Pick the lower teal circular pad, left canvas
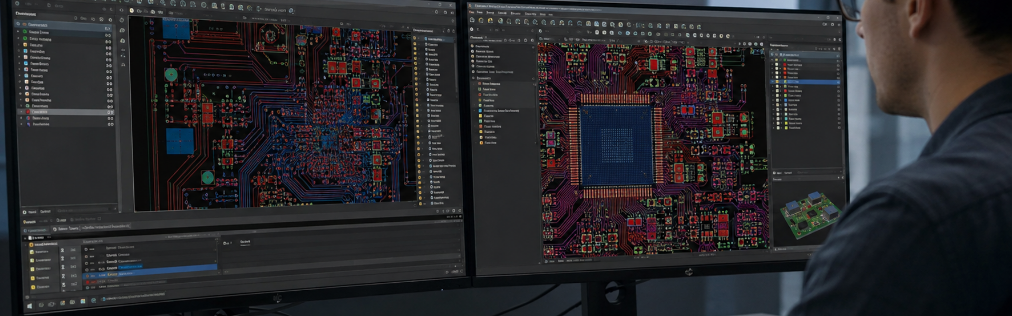This screenshot has height=316, width=1012. pos(208,177)
